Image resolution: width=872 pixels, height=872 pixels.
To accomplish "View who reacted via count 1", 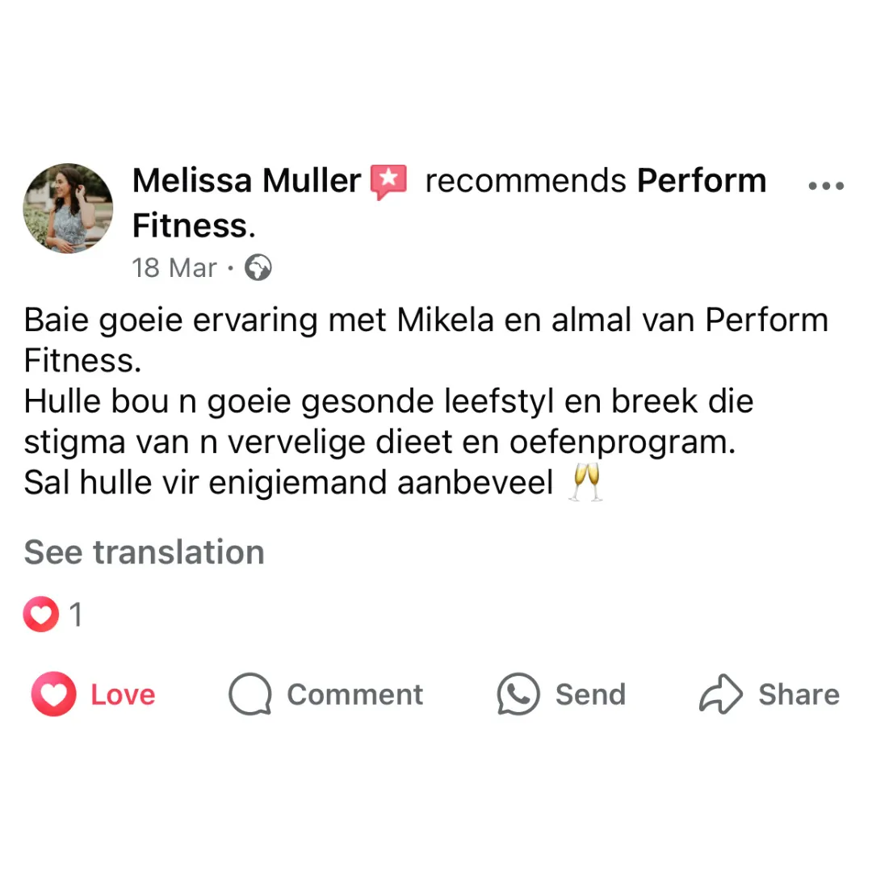I will tap(76, 615).
